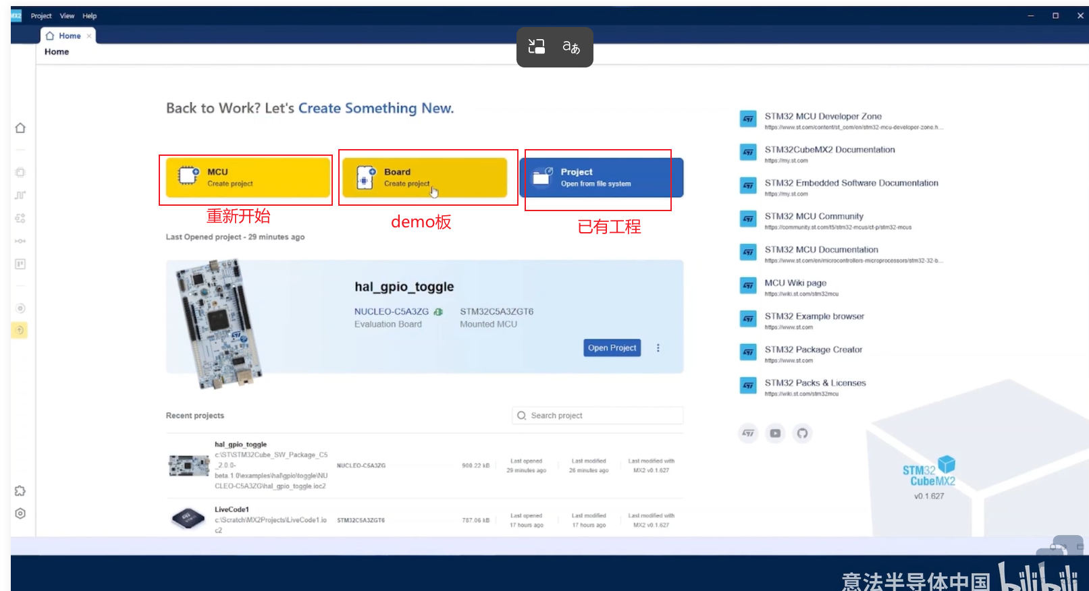The image size is (1089, 591).
Task: Open the settings hexagon icon in sidebar
Action: [20, 513]
